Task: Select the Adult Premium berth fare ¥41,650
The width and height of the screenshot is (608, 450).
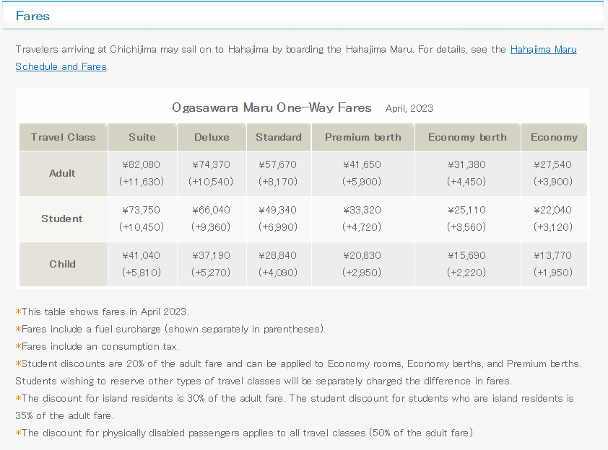Action: coord(362,164)
